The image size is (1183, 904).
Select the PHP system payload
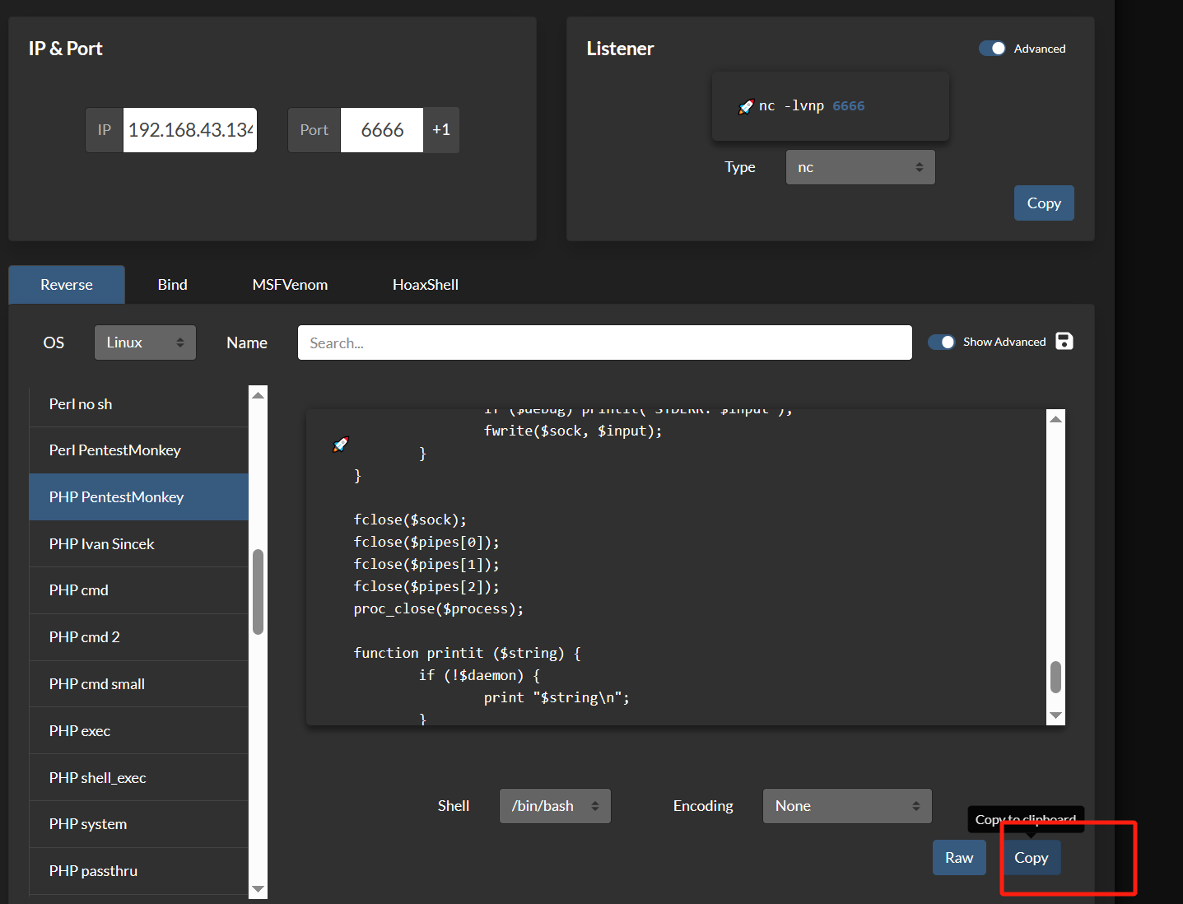click(x=138, y=824)
